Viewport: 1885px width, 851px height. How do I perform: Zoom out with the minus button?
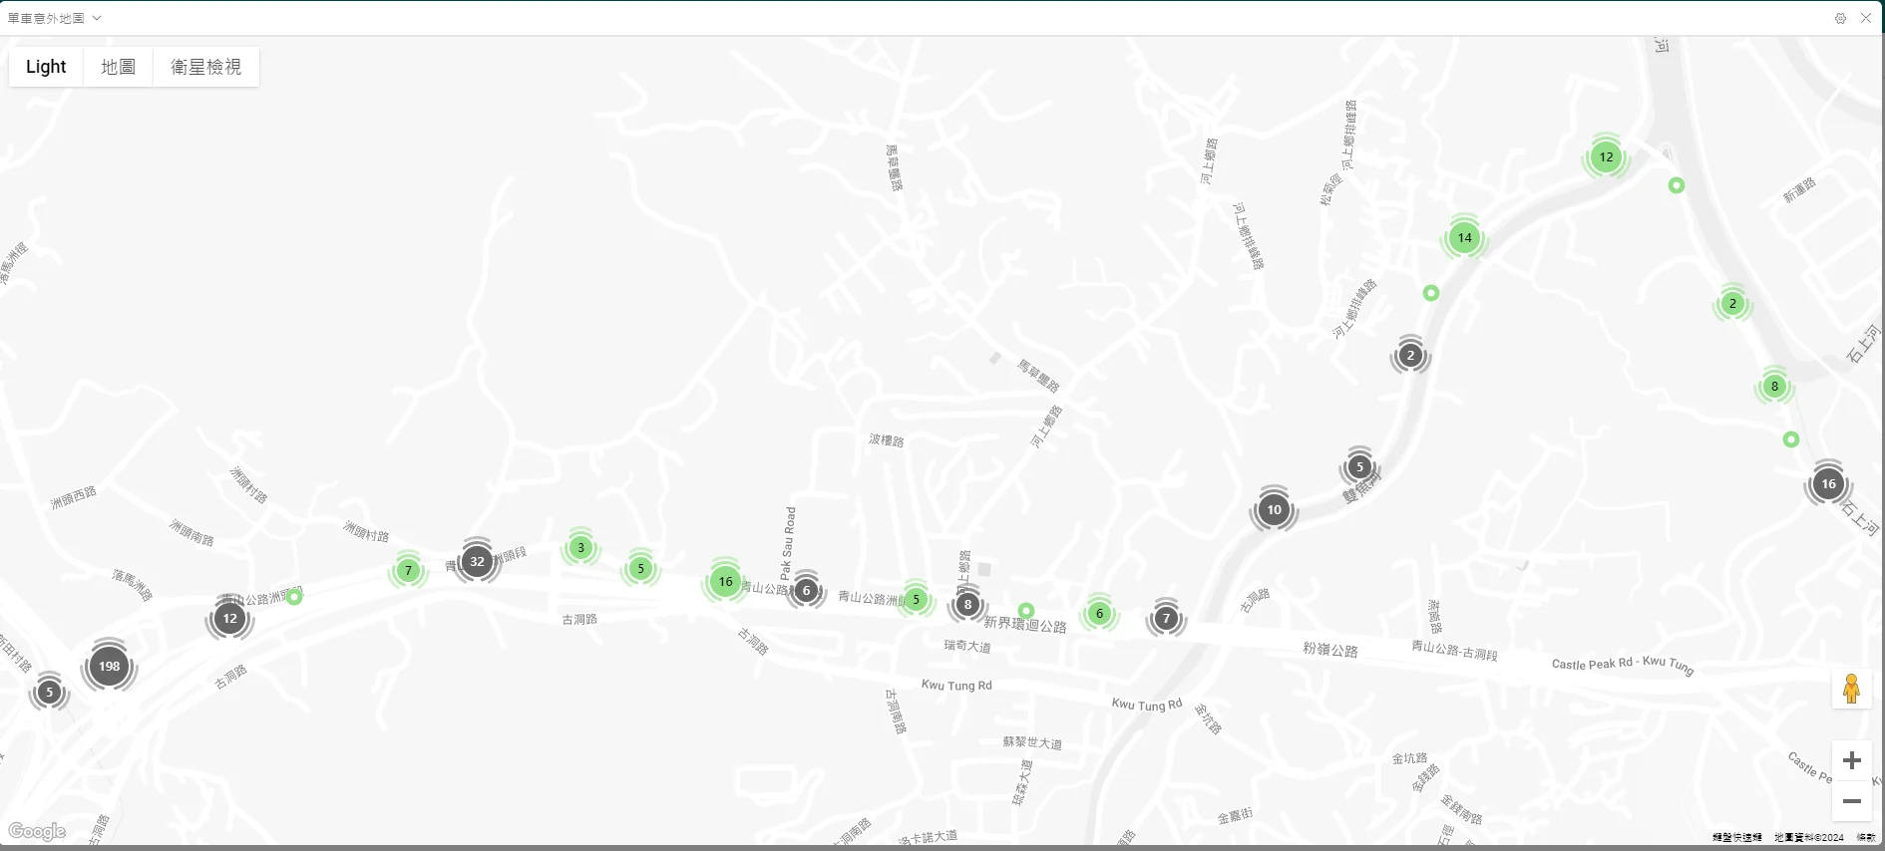pyautogui.click(x=1852, y=801)
